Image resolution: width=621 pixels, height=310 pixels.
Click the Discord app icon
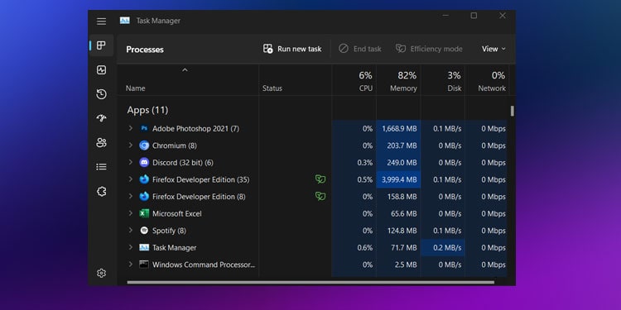(x=144, y=163)
